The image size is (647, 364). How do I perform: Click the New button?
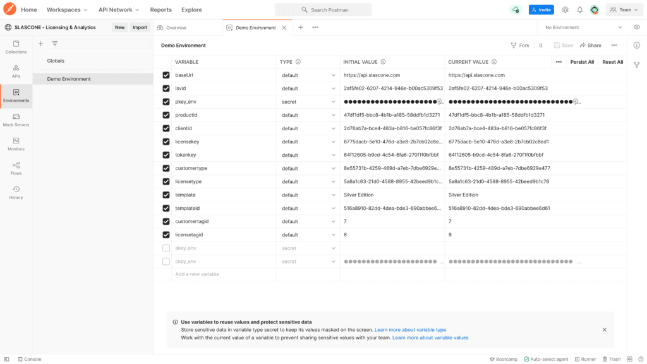119,27
